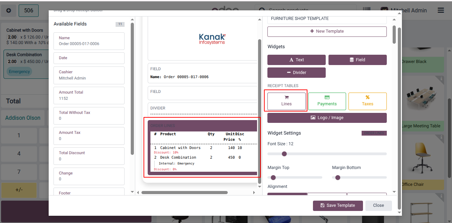Viewport: 452px width, 223px height.
Task: Select the Change field card
Action: 89,176
